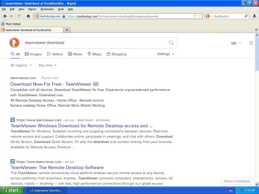Click the padlock site identity icon
This screenshot has height=194, width=259.
click(x=64, y=16)
